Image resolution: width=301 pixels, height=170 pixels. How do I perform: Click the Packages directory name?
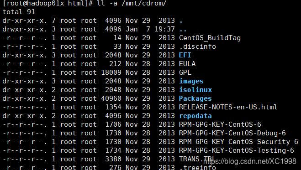(195, 98)
